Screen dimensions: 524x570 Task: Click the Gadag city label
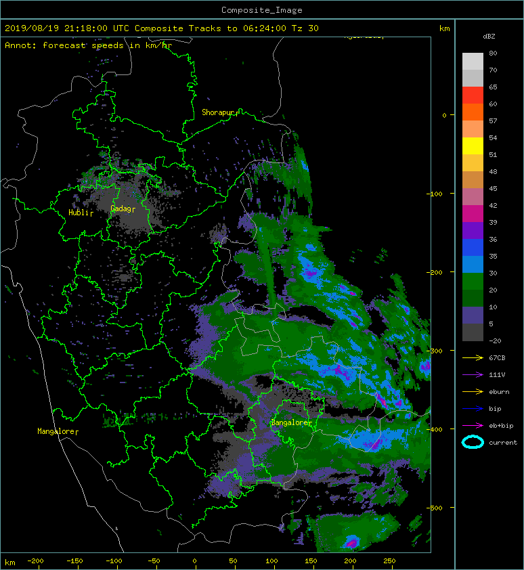tap(121, 209)
